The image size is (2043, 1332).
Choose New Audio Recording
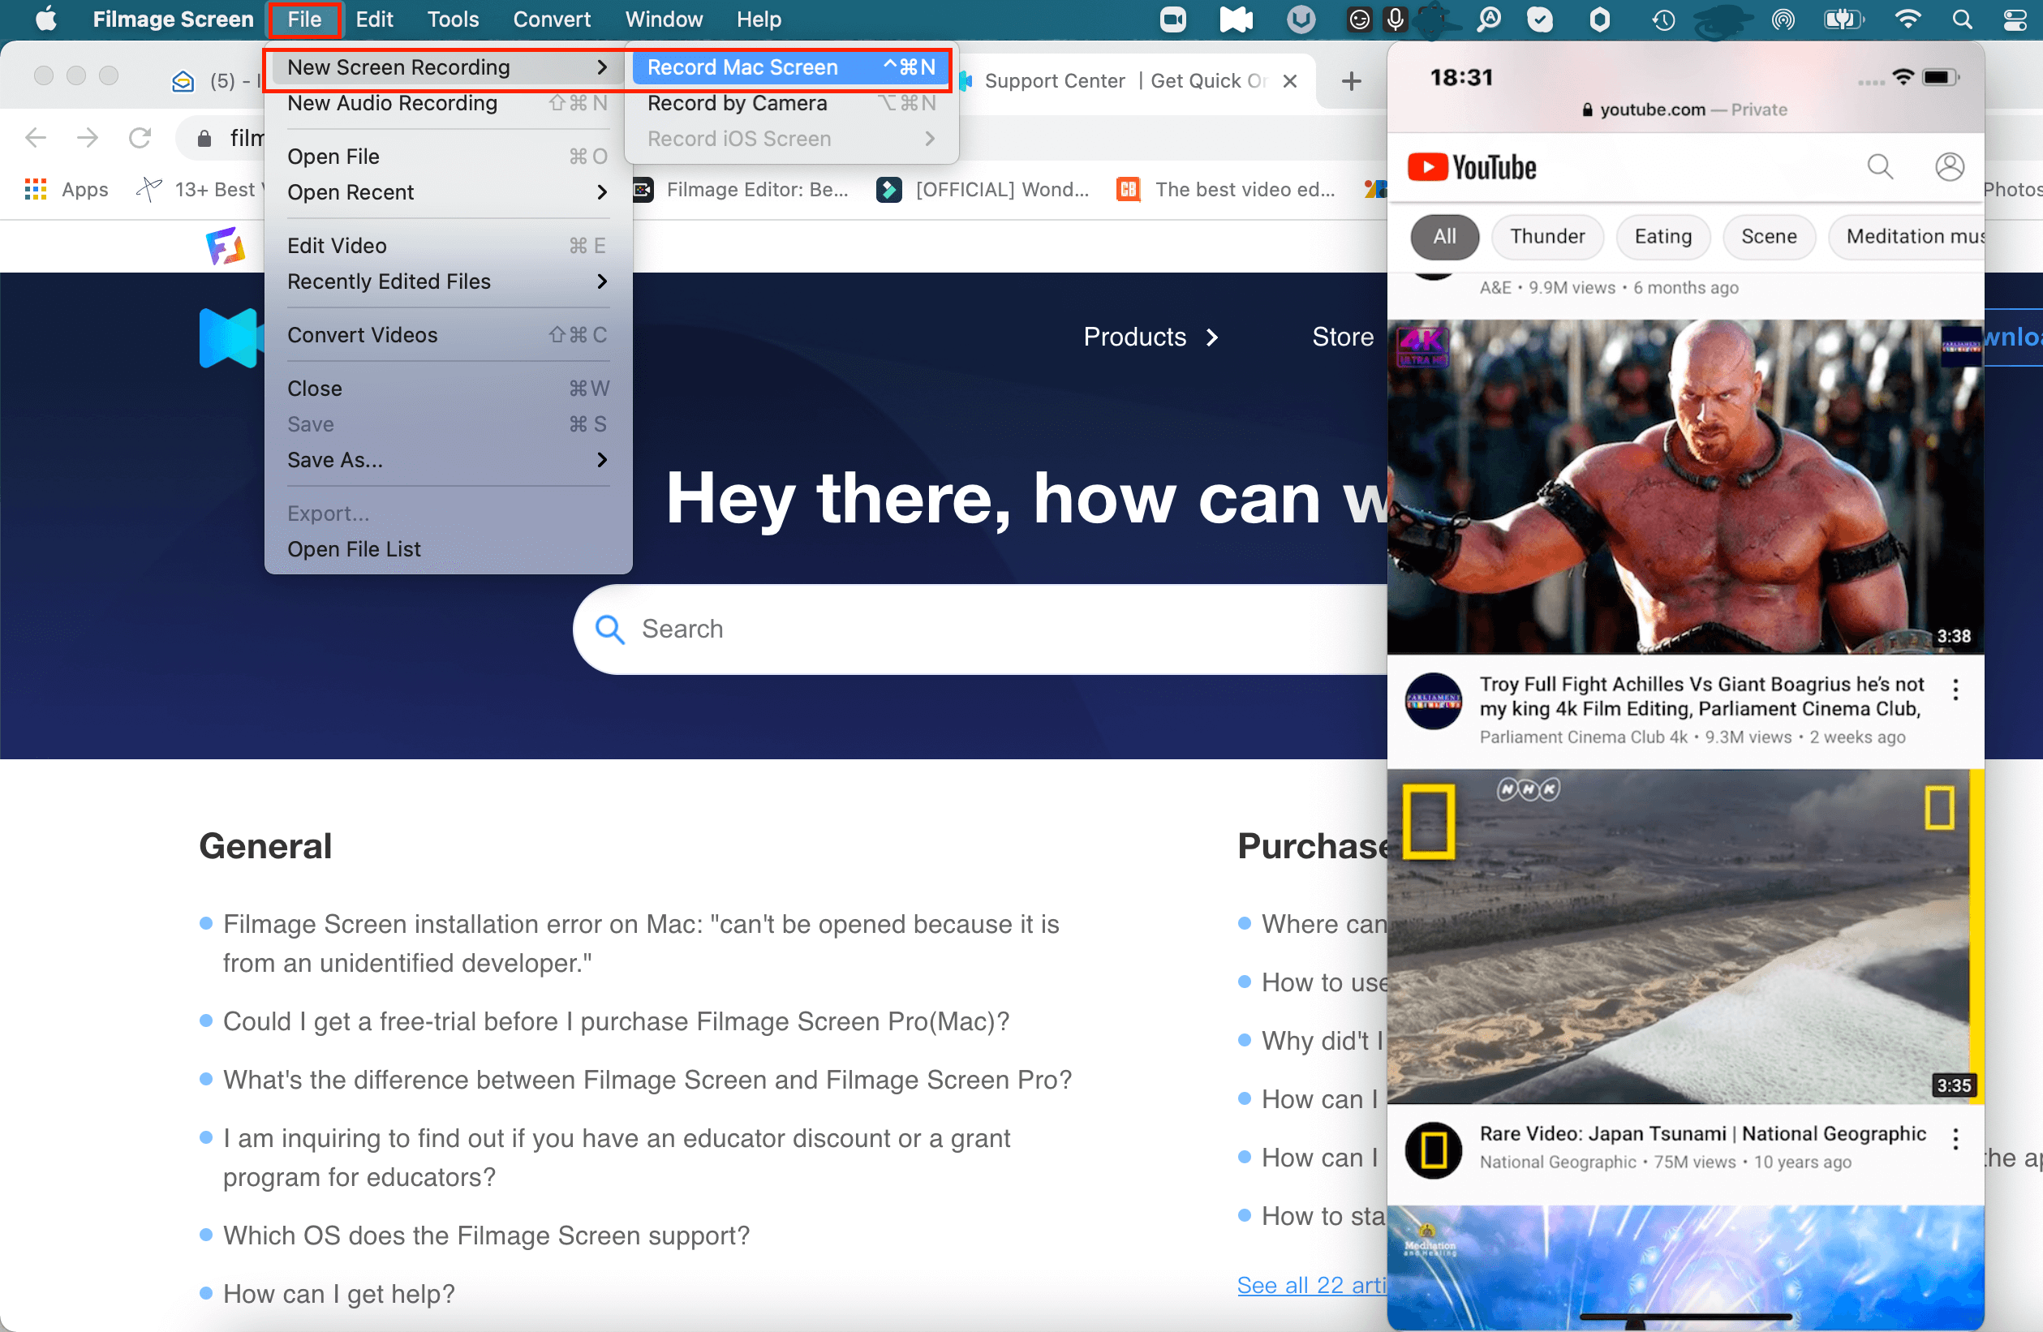point(446,103)
